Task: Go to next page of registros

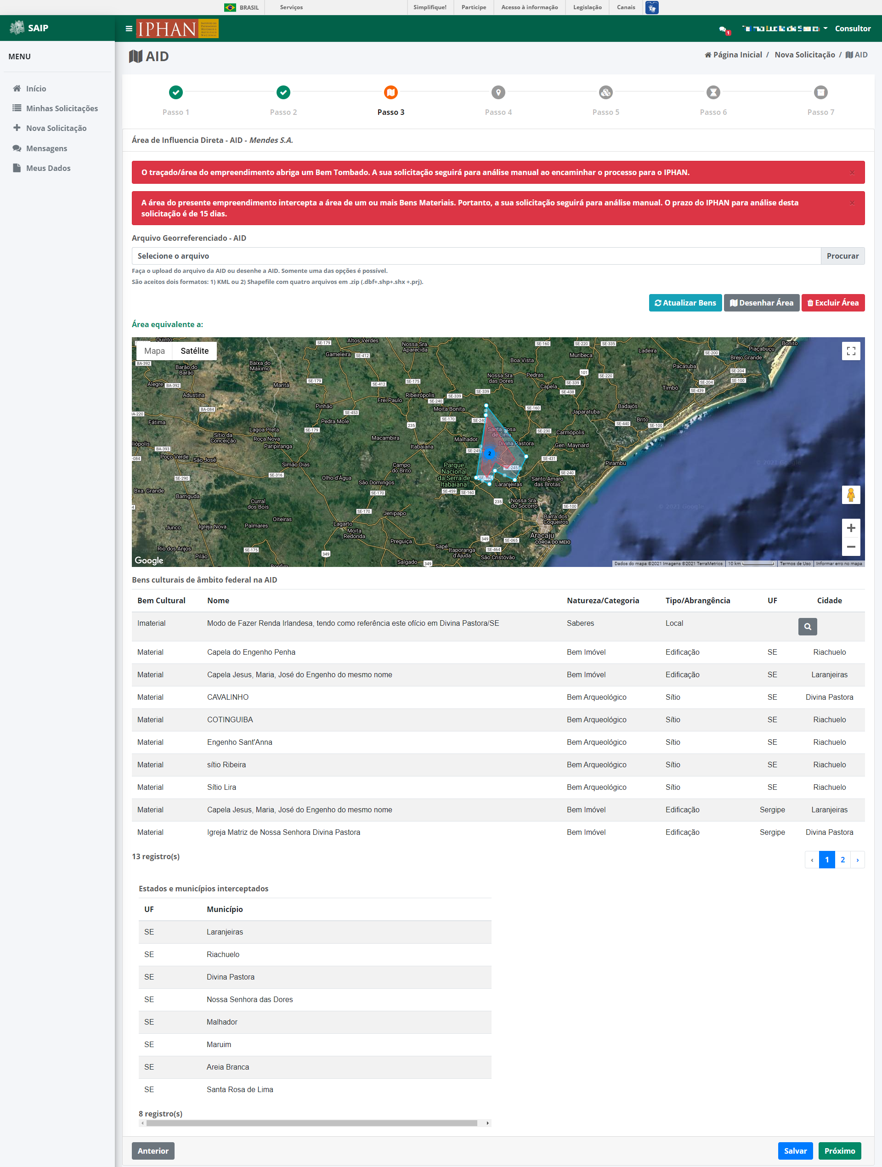Action: tap(857, 860)
